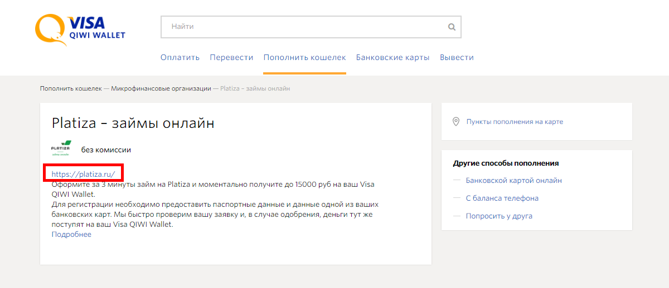Open the Оплатить menu item
Image resolution: width=669 pixels, height=288 pixels.
[180, 57]
